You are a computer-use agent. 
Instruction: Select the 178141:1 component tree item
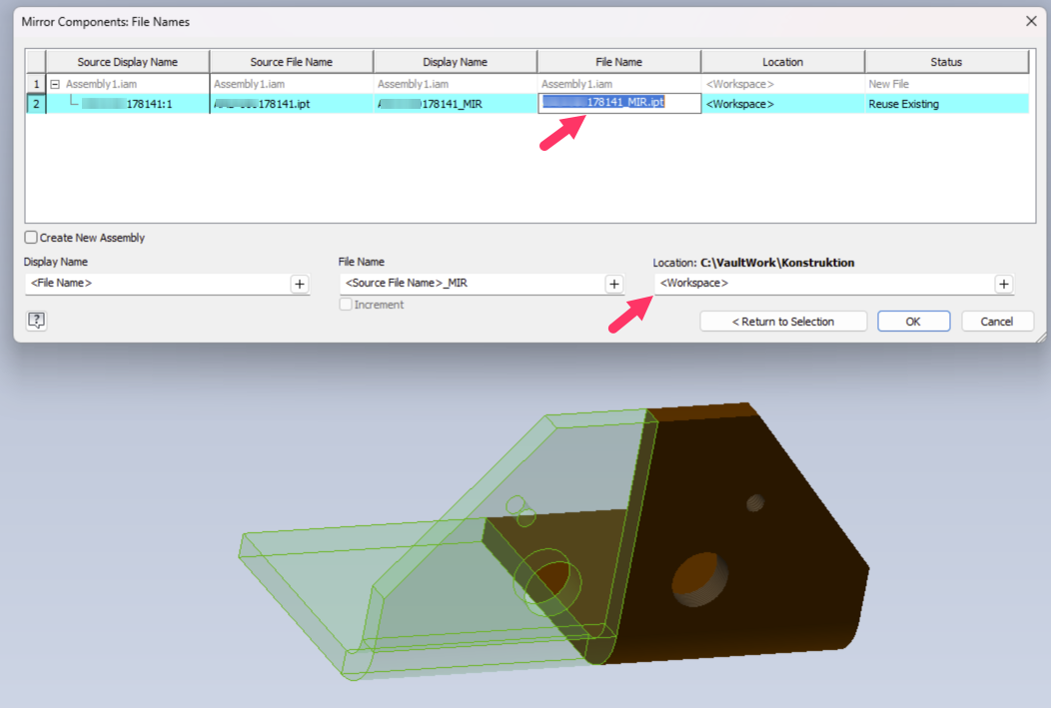[x=127, y=104]
